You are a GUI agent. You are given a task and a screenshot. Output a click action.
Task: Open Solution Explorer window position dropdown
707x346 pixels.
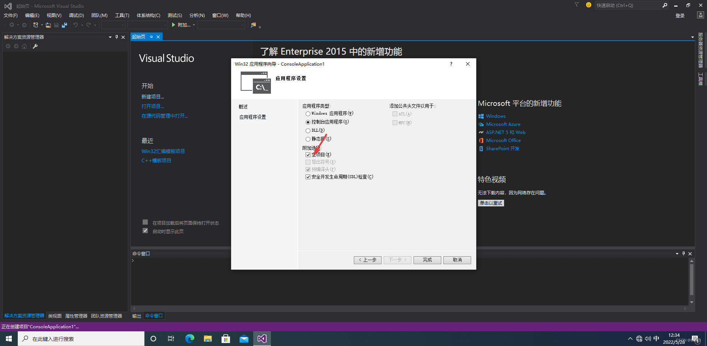(x=110, y=37)
